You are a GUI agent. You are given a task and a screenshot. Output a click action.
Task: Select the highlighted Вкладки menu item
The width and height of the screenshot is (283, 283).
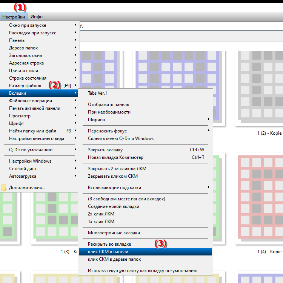tap(39, 93)
